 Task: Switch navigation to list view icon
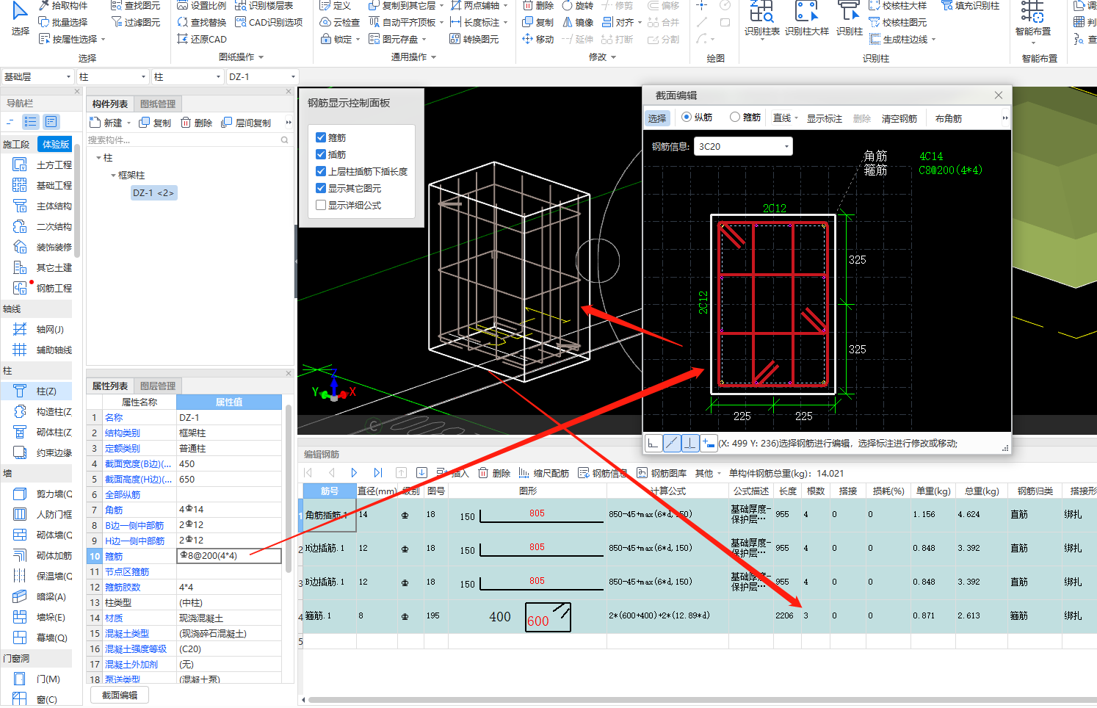[x=30, y=122]
